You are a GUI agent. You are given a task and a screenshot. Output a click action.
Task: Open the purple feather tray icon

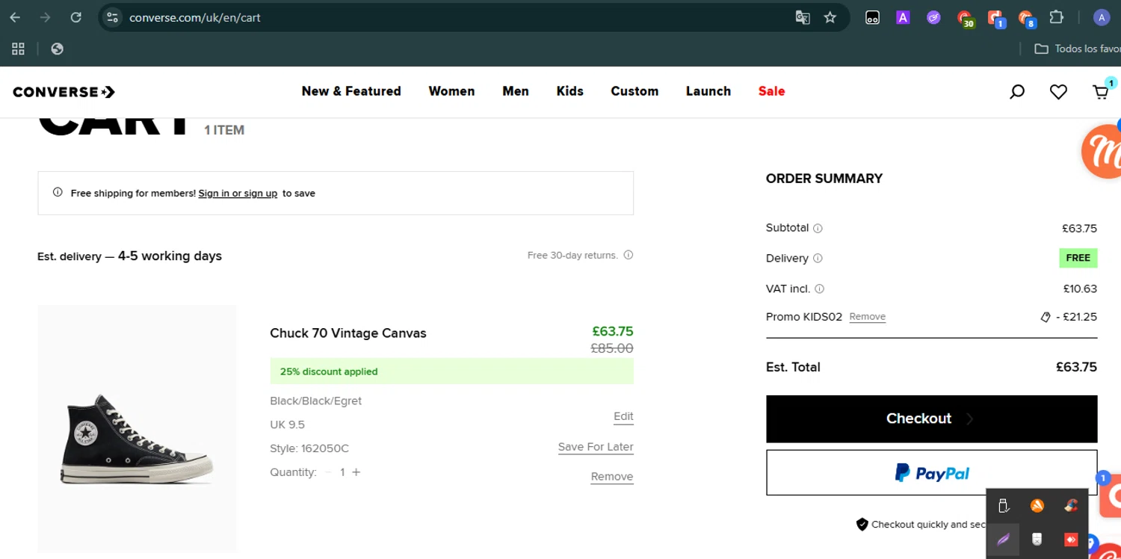[1003, 539]
